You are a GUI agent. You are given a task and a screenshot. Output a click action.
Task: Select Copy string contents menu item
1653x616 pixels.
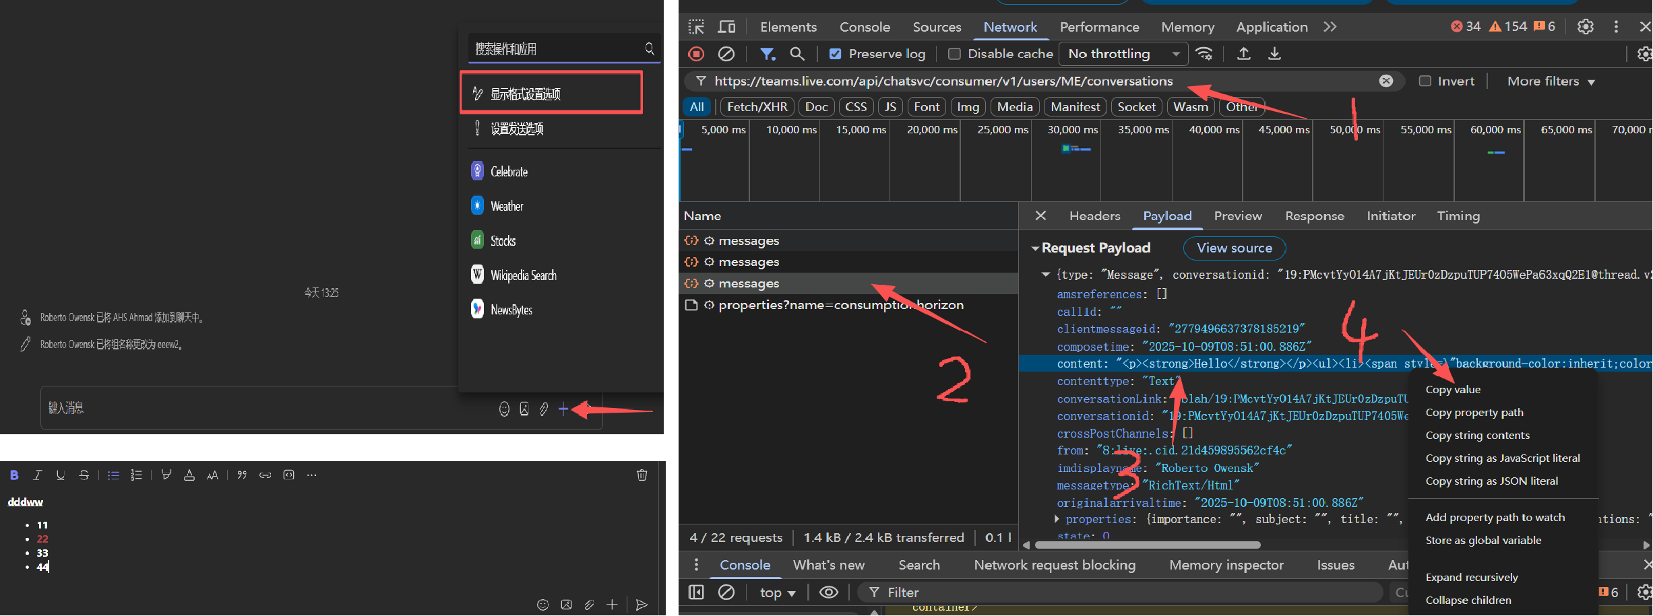1477,436
